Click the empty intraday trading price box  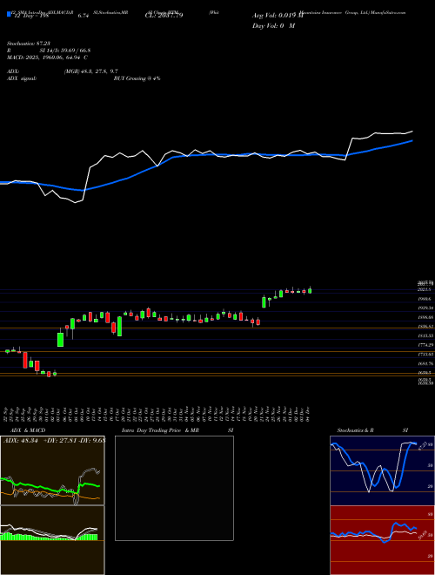point(174,488)
